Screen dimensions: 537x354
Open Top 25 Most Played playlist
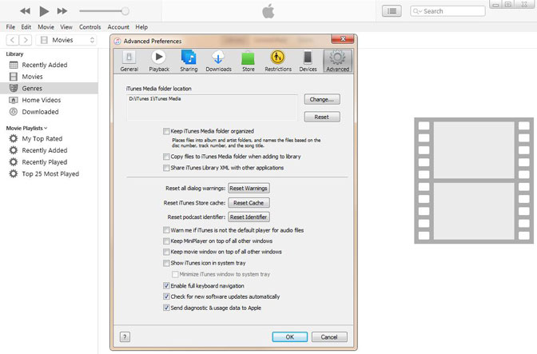click(50, 173)
